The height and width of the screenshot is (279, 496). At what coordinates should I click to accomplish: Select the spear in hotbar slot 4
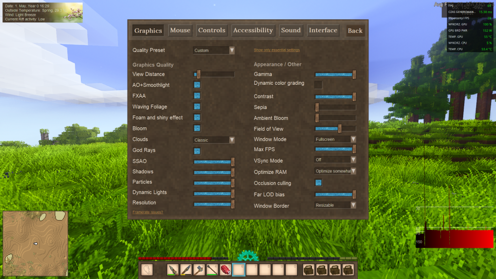(212, 270)
